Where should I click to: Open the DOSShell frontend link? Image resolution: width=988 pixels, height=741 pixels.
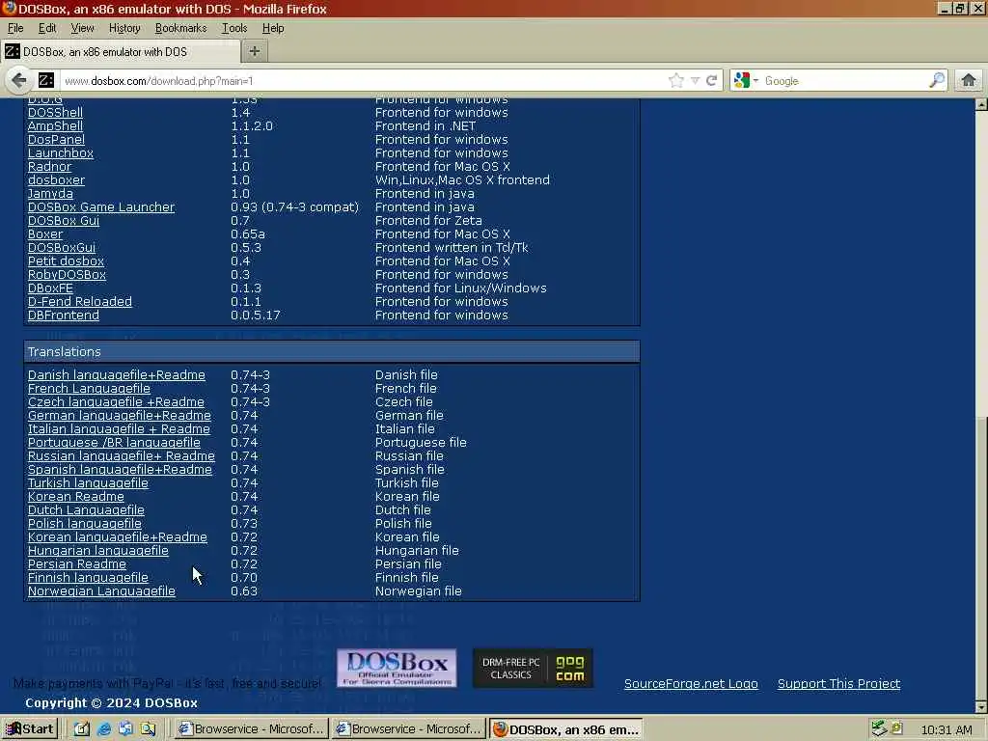[x=55, y=112]
